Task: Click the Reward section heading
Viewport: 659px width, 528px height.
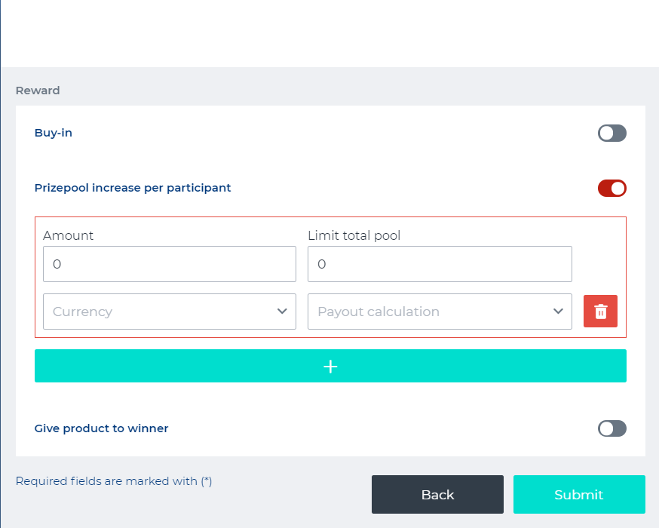Action: (x=38, y=91)
